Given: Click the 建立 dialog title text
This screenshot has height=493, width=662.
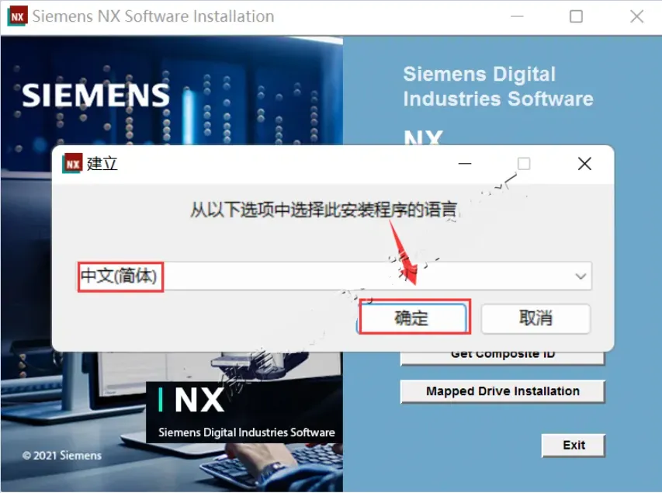Looking at the screenshot, I should (102, 164).
